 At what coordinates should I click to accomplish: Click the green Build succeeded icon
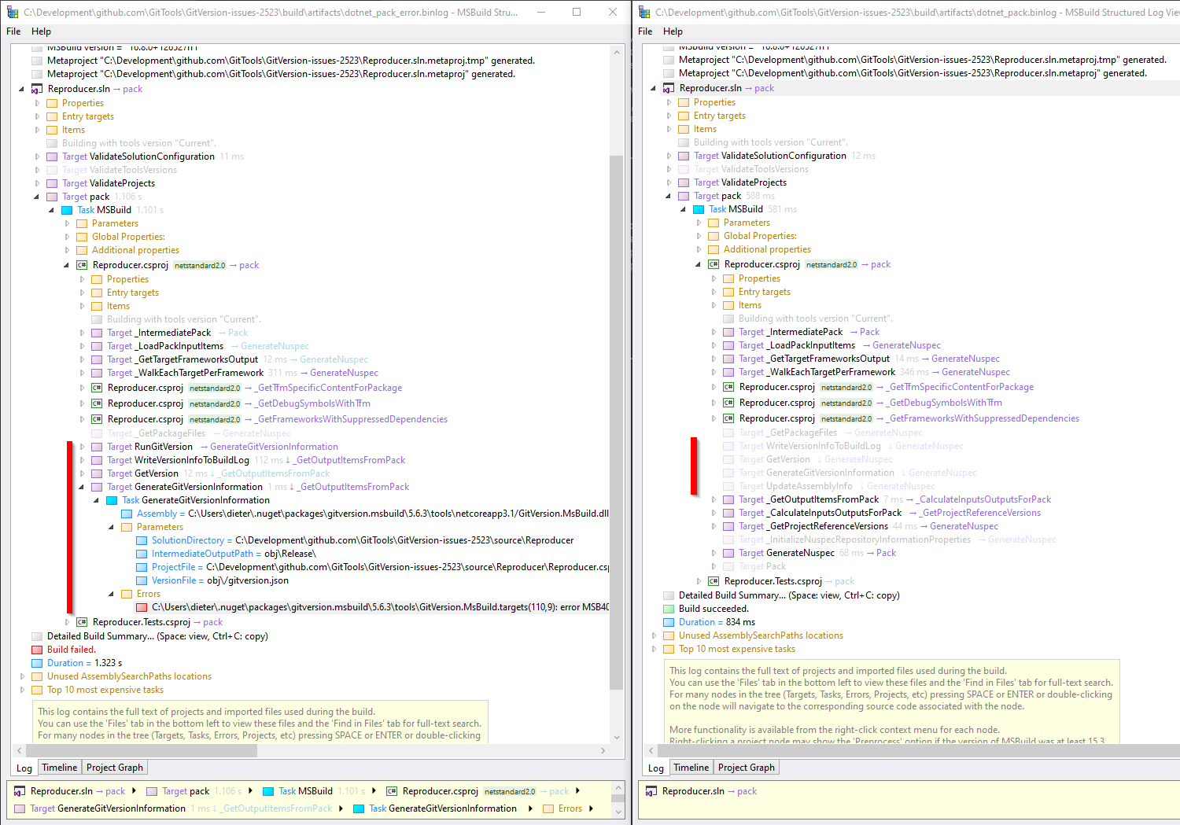669,608
